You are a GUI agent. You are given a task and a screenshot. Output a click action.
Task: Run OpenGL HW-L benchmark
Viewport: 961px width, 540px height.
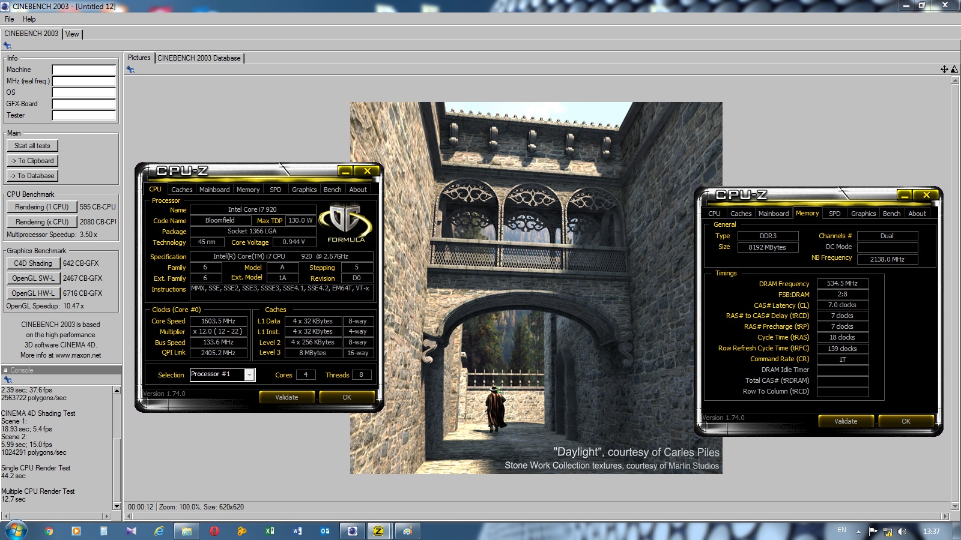click(x=33, y=293)
